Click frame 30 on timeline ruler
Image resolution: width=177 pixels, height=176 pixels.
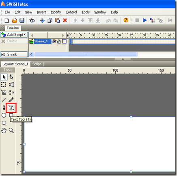point(145,35)
